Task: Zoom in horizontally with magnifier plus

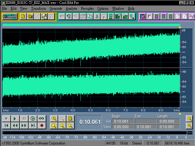Action: click(x=54, y=119)
